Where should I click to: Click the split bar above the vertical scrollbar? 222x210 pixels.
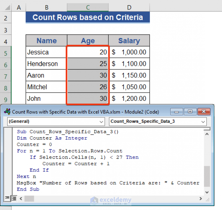pos(207,129)
